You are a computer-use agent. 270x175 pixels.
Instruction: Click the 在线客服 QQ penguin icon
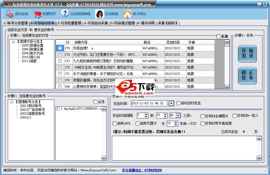(x=100, y=14)
